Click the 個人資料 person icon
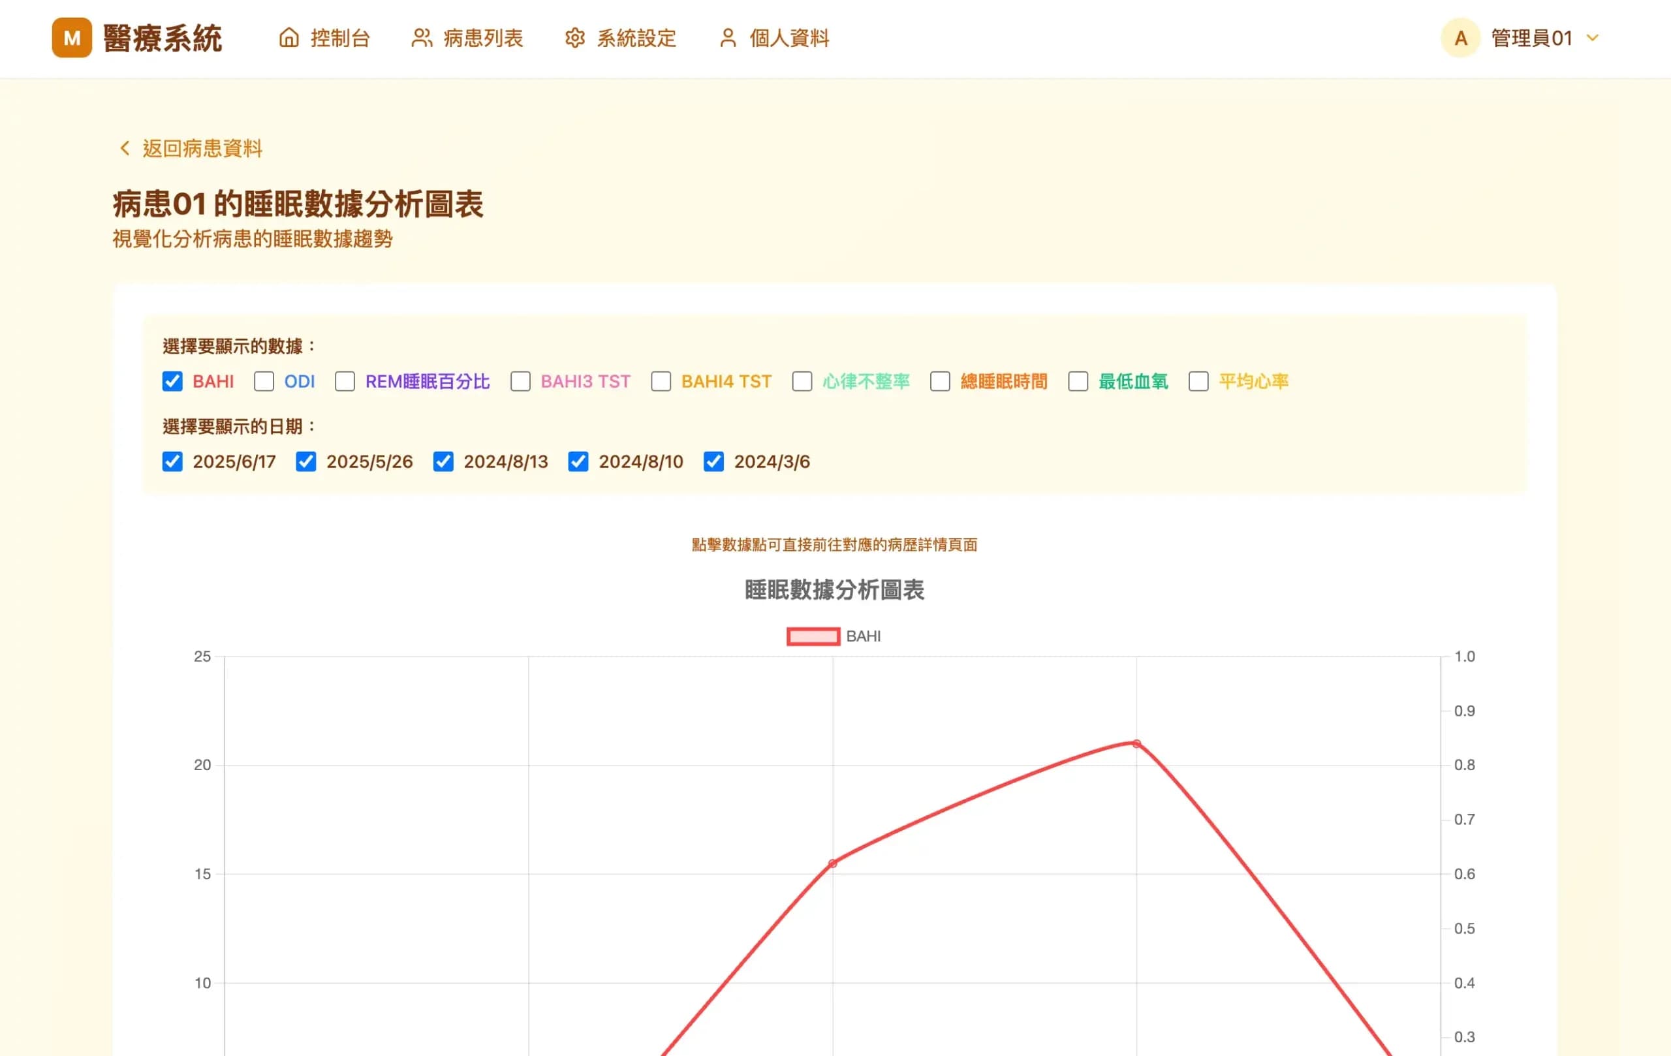Viewport: 1671px width, 1056px height. 727,38
